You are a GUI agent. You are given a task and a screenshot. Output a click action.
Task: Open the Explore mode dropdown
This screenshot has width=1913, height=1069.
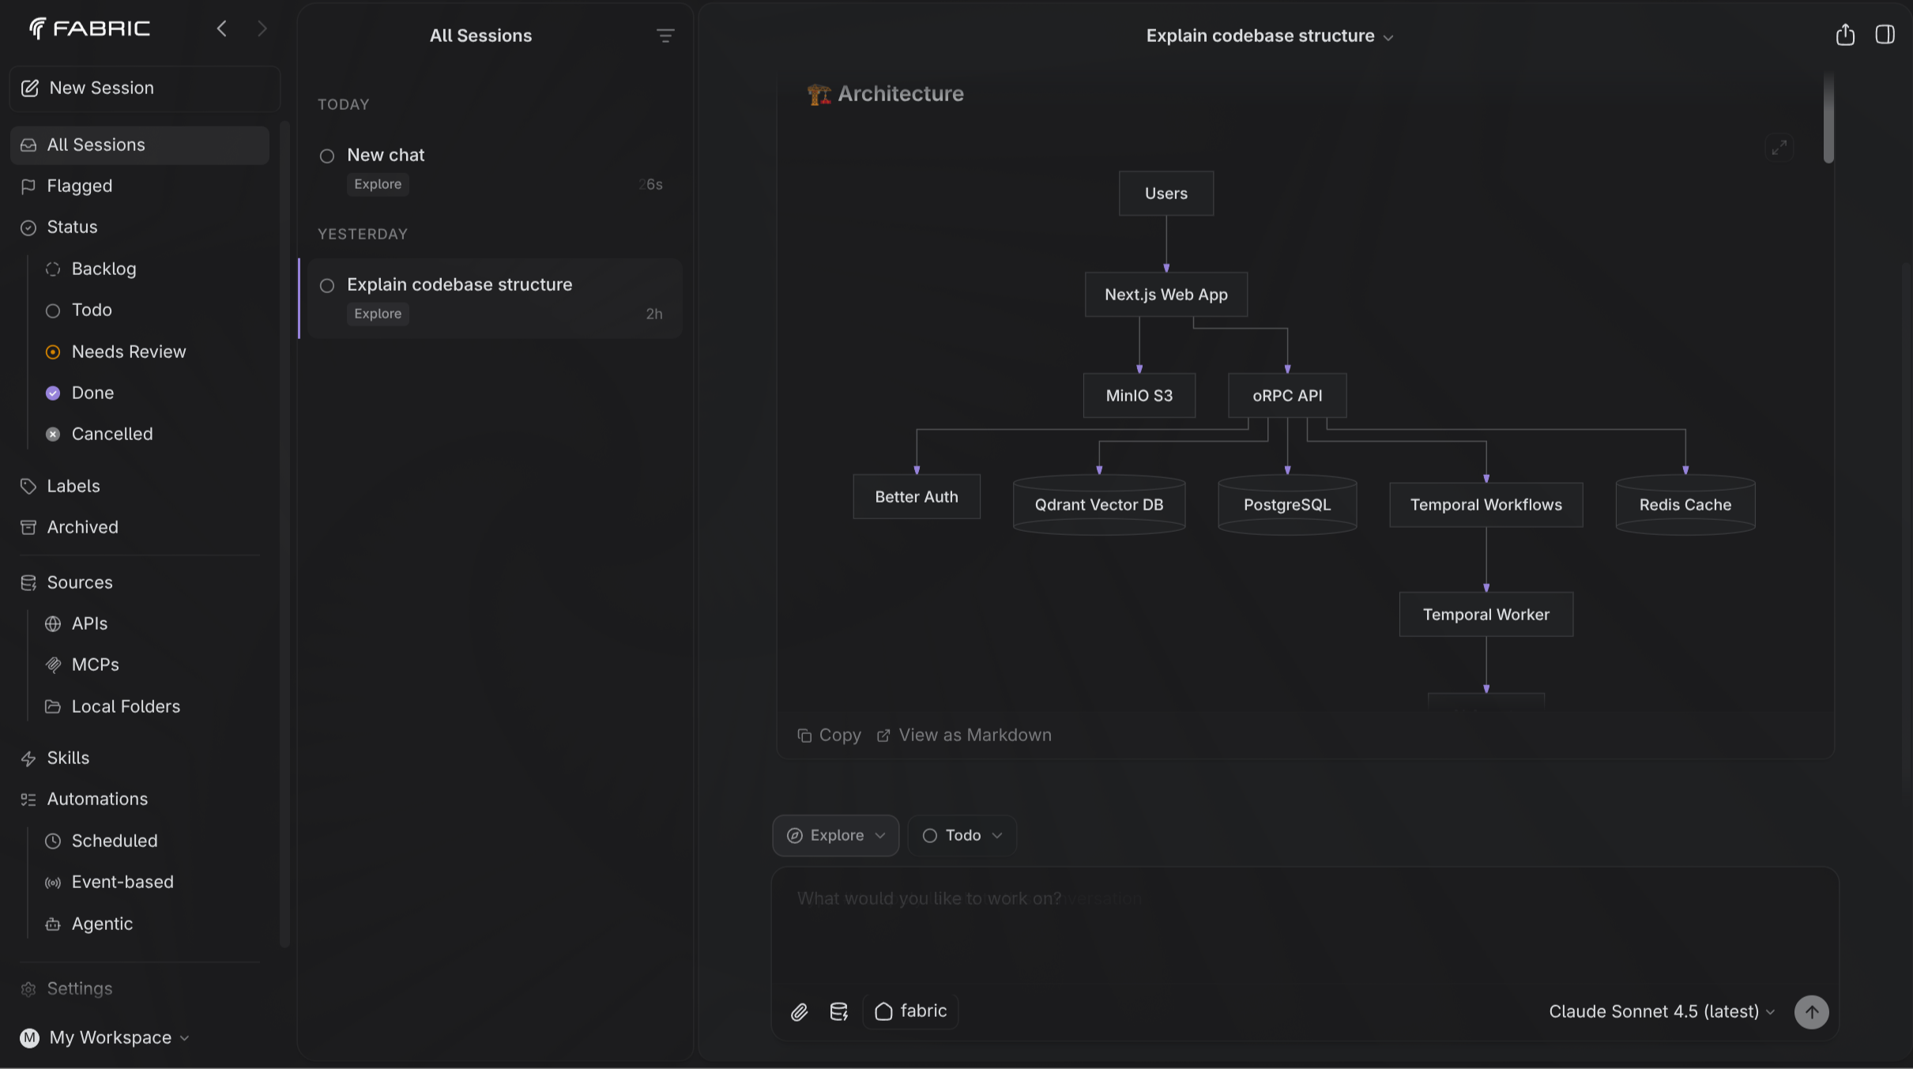(835, 835)
